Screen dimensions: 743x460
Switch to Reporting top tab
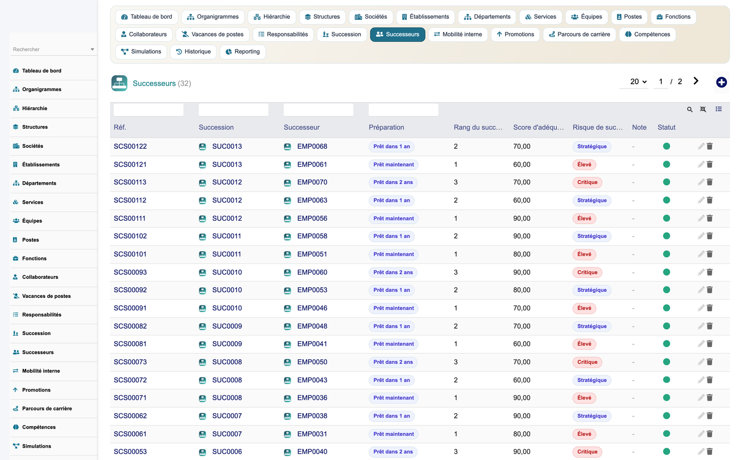point(243,52)
